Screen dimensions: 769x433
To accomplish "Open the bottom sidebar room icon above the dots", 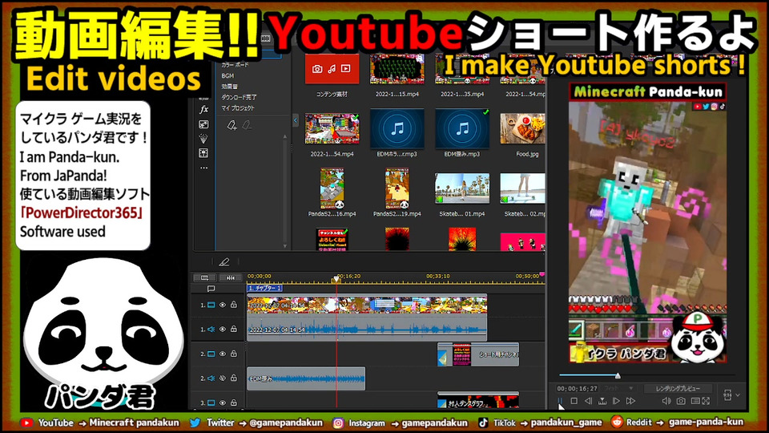I will (204, 153).
